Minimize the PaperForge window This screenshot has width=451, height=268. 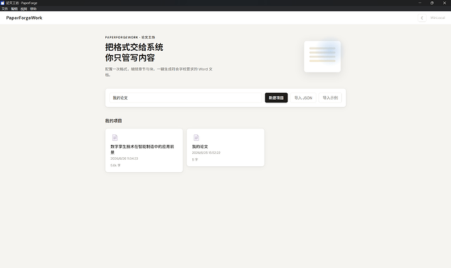coord(420,3)
